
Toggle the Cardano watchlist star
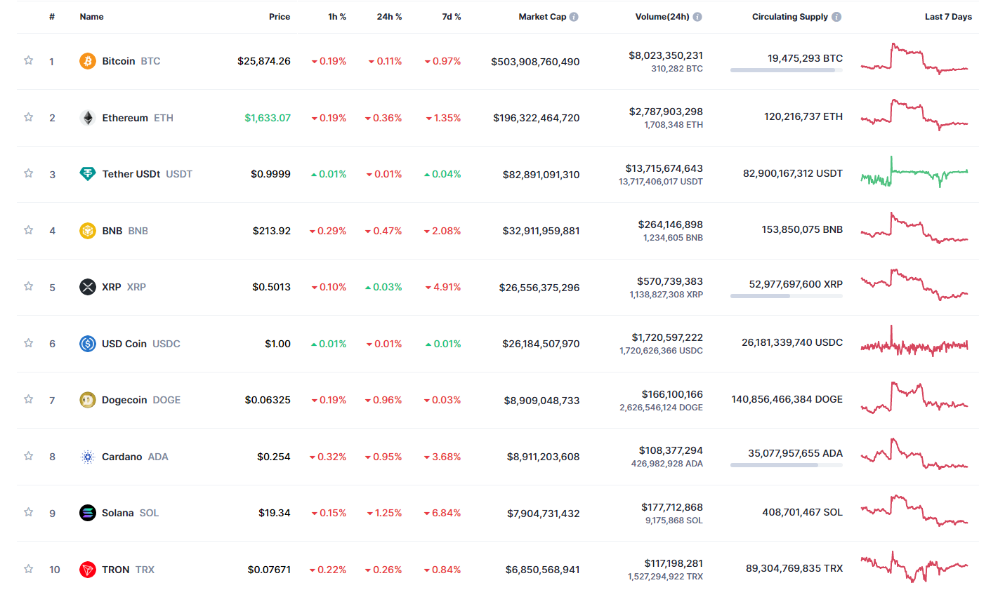[29, 456]
